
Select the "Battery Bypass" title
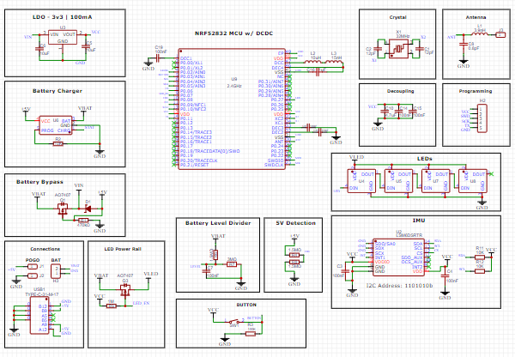click(x=39, y=182)
